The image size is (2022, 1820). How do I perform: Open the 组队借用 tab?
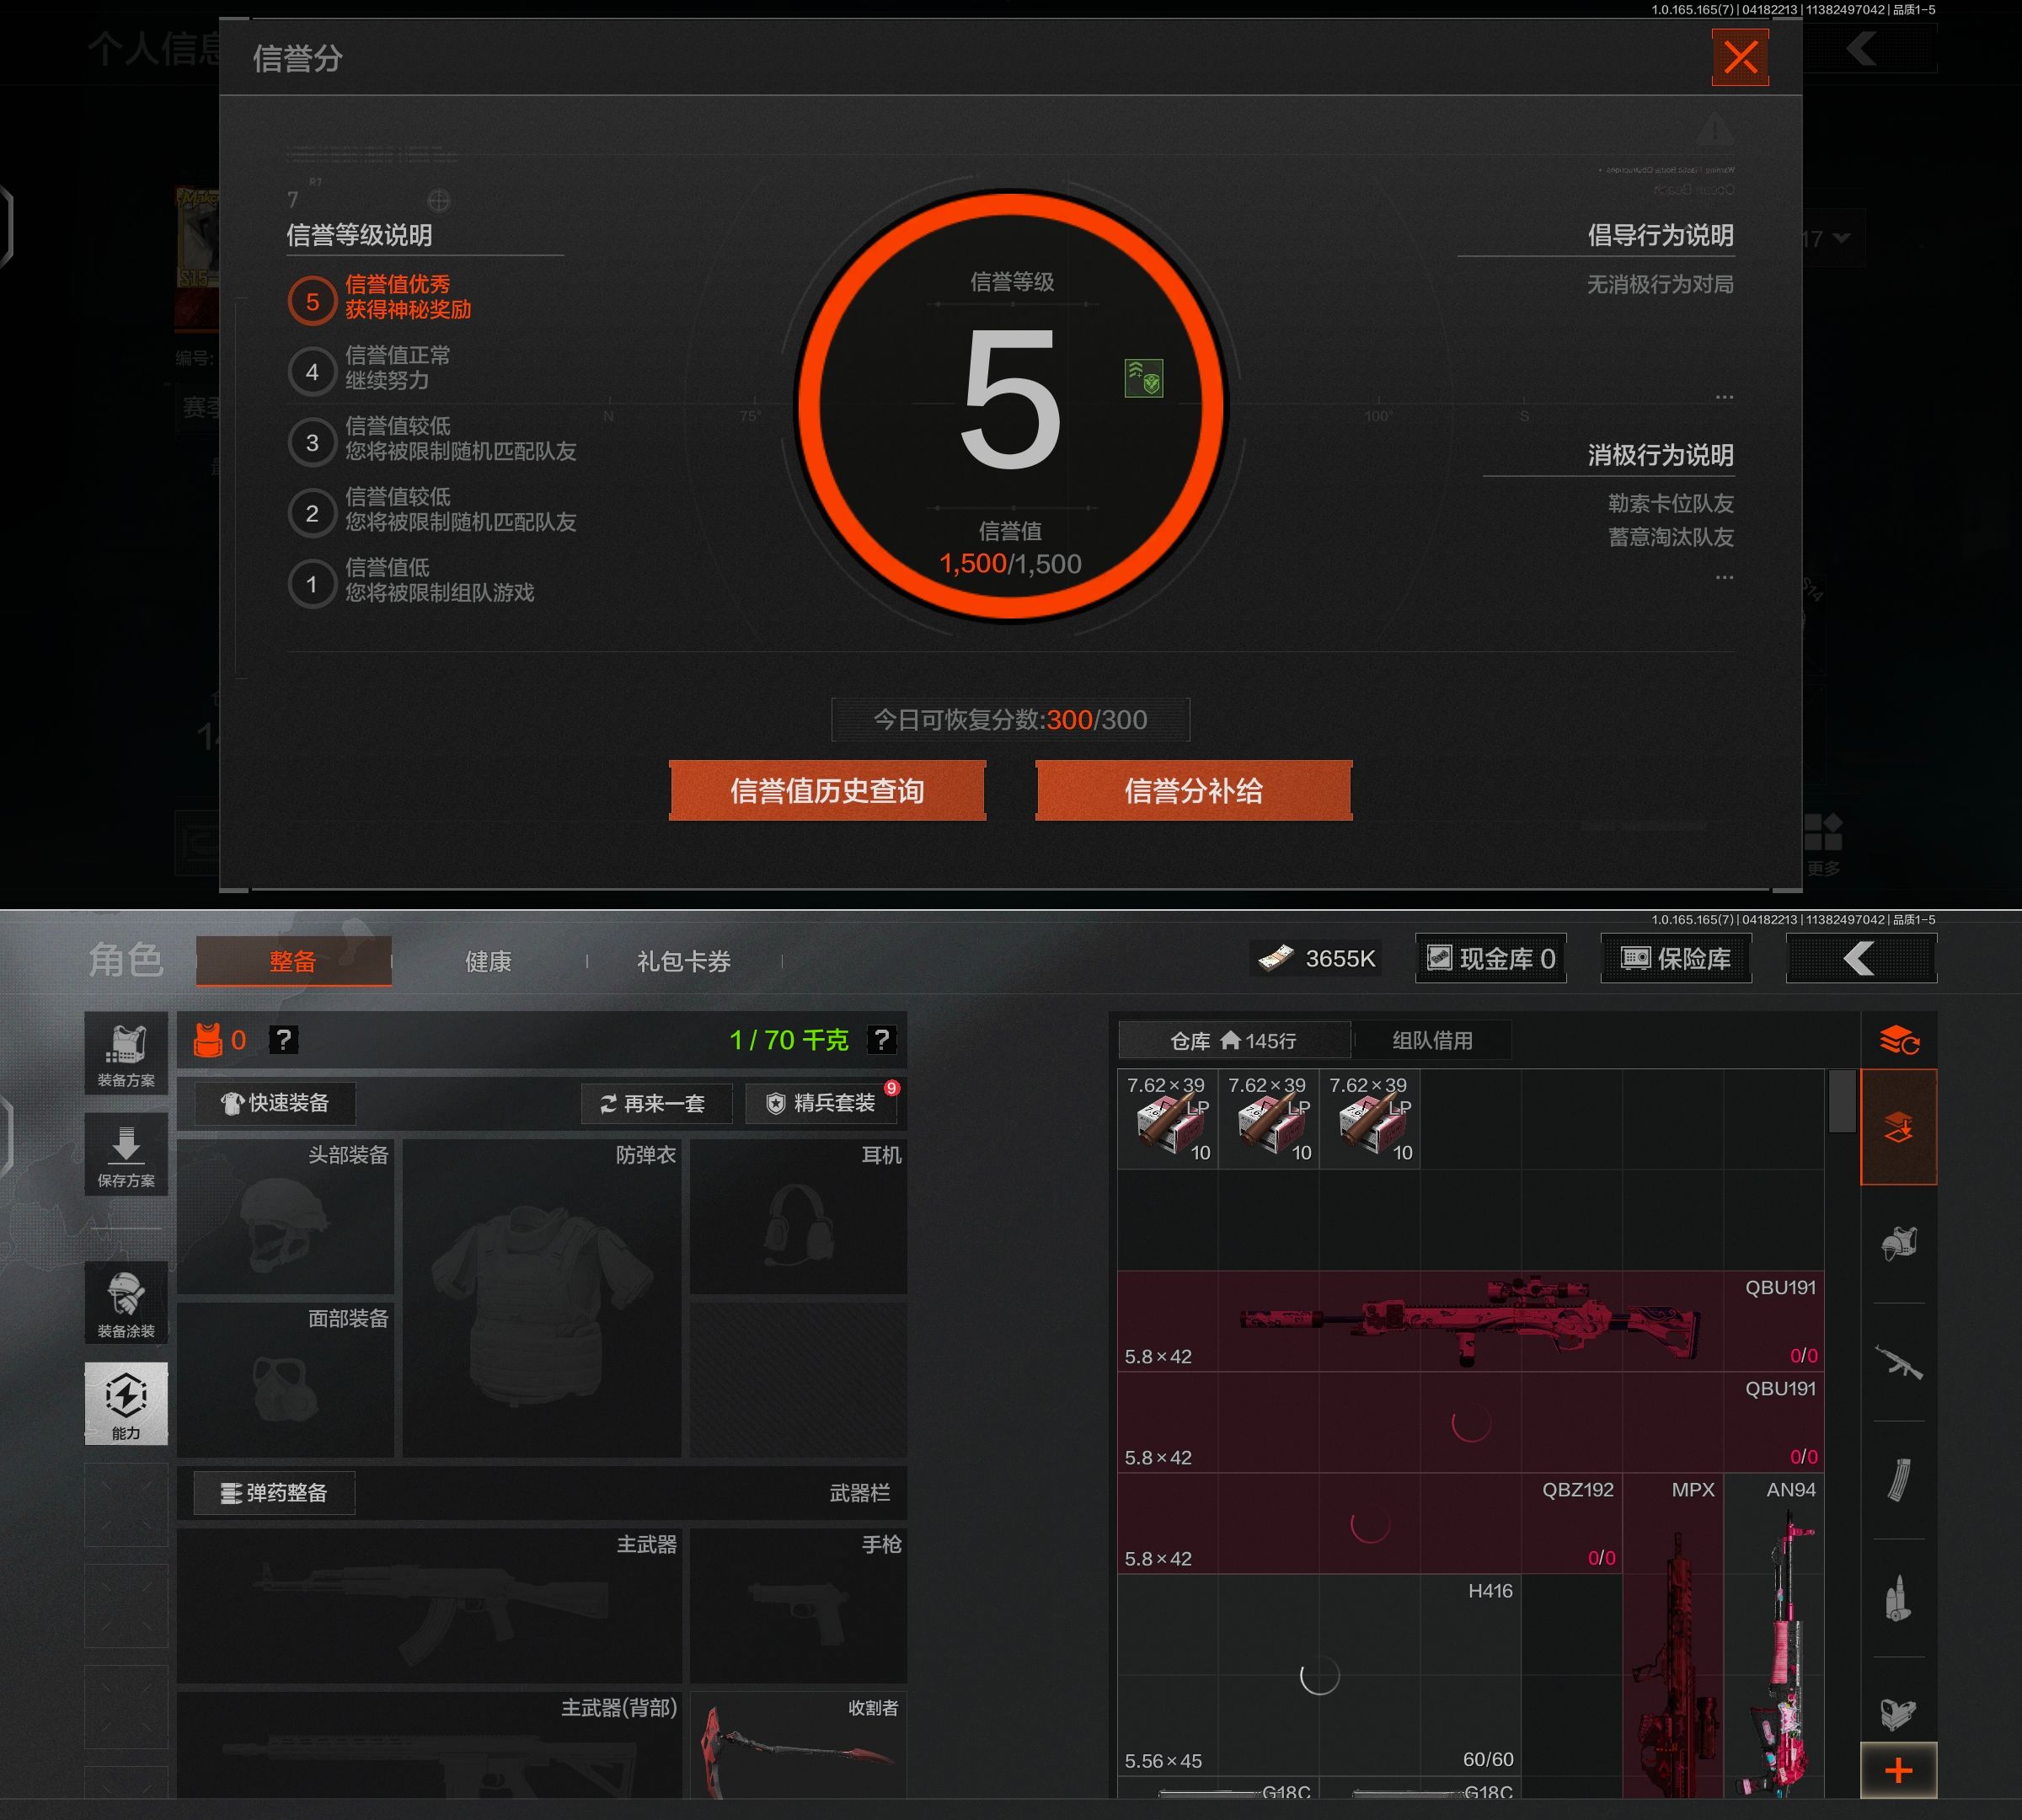tap(1432, 1040)
